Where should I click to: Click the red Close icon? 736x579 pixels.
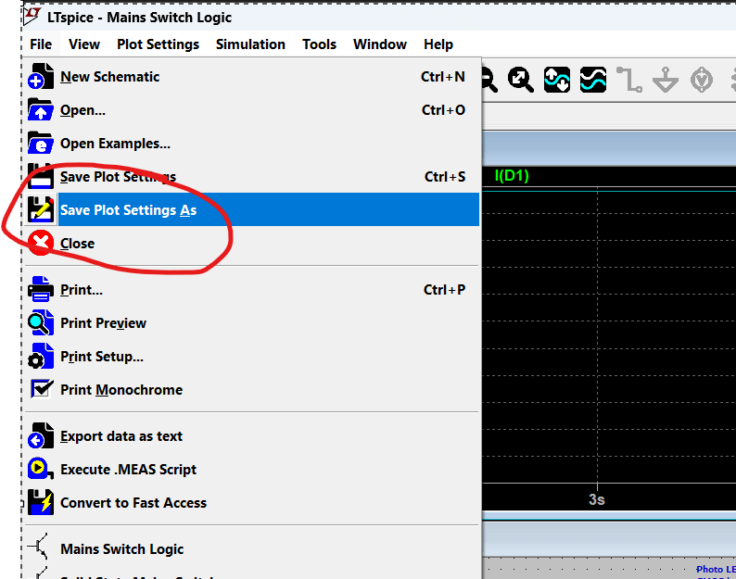41,243
